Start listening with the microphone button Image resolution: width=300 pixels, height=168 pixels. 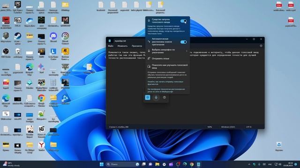[156, 98]
